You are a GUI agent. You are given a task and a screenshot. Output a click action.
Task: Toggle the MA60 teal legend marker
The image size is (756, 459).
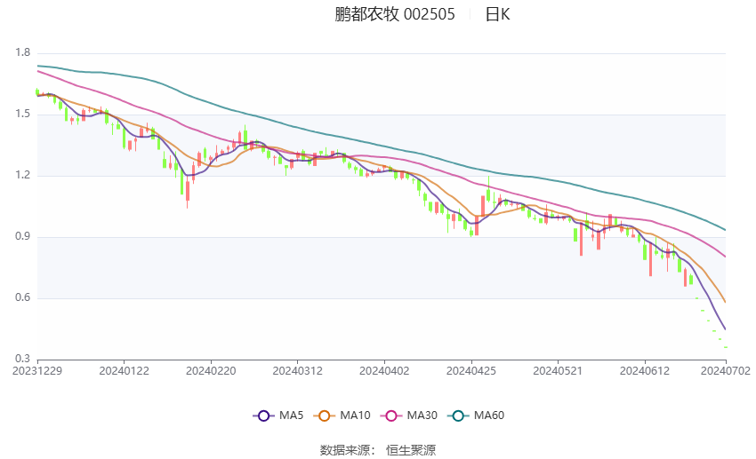coord(458,415)
